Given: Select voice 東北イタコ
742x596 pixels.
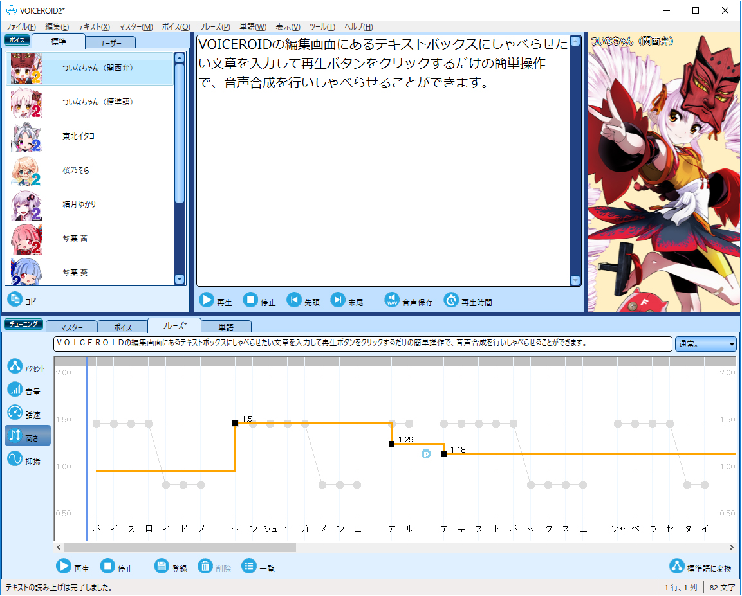Looking at the screenshot, I should point(89,136).
